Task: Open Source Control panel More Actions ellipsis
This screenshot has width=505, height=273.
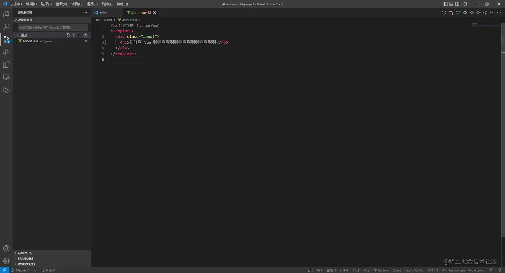Action: coord(85,13)
